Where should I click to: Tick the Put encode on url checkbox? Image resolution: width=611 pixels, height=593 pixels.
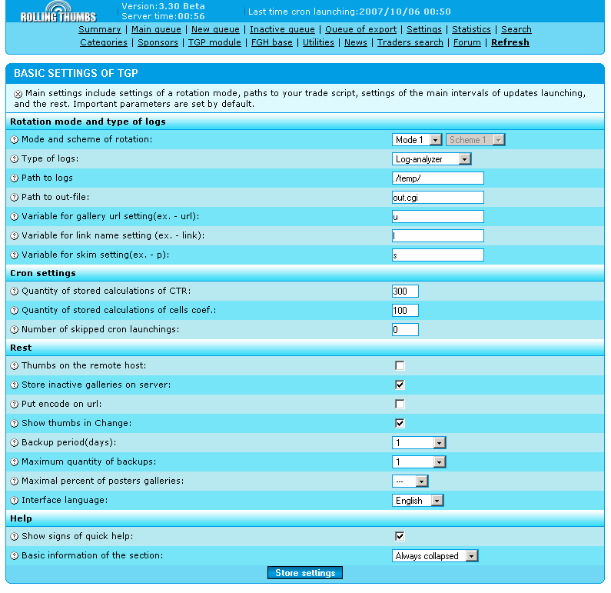point(400,404)
